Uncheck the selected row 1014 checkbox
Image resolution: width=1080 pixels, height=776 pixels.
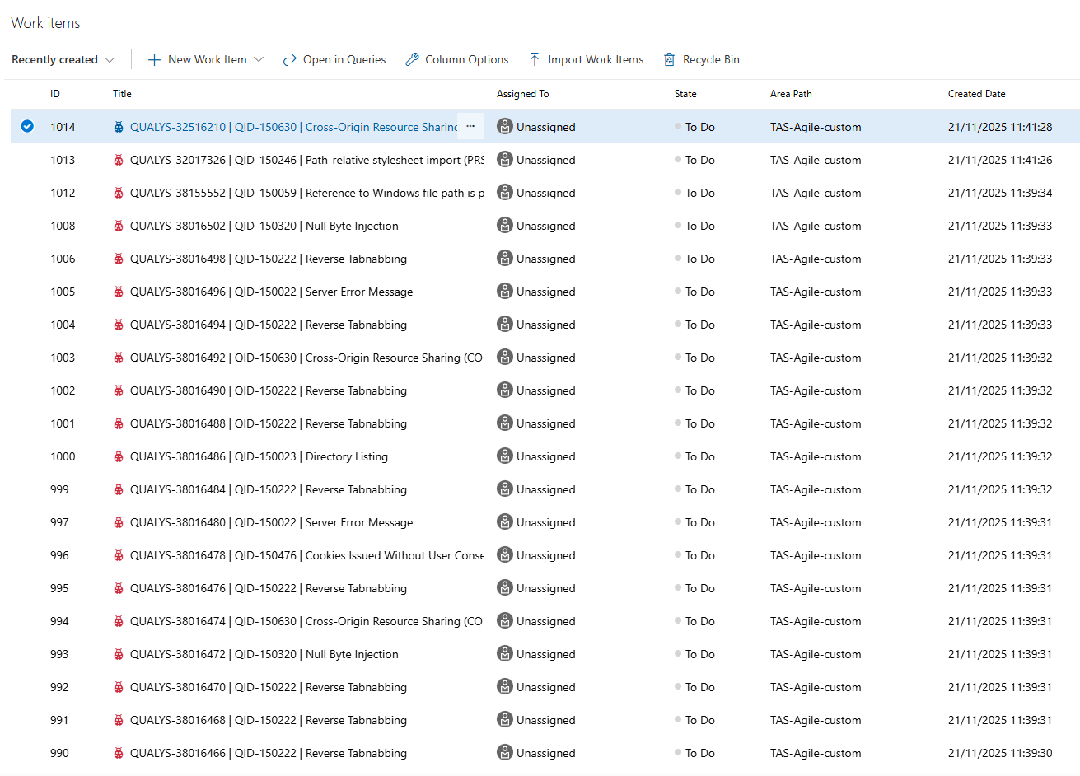[27, 126]
